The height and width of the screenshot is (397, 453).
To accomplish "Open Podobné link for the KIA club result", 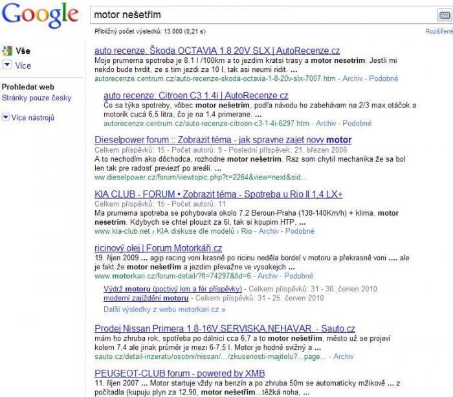I will [x=300, y=231].
